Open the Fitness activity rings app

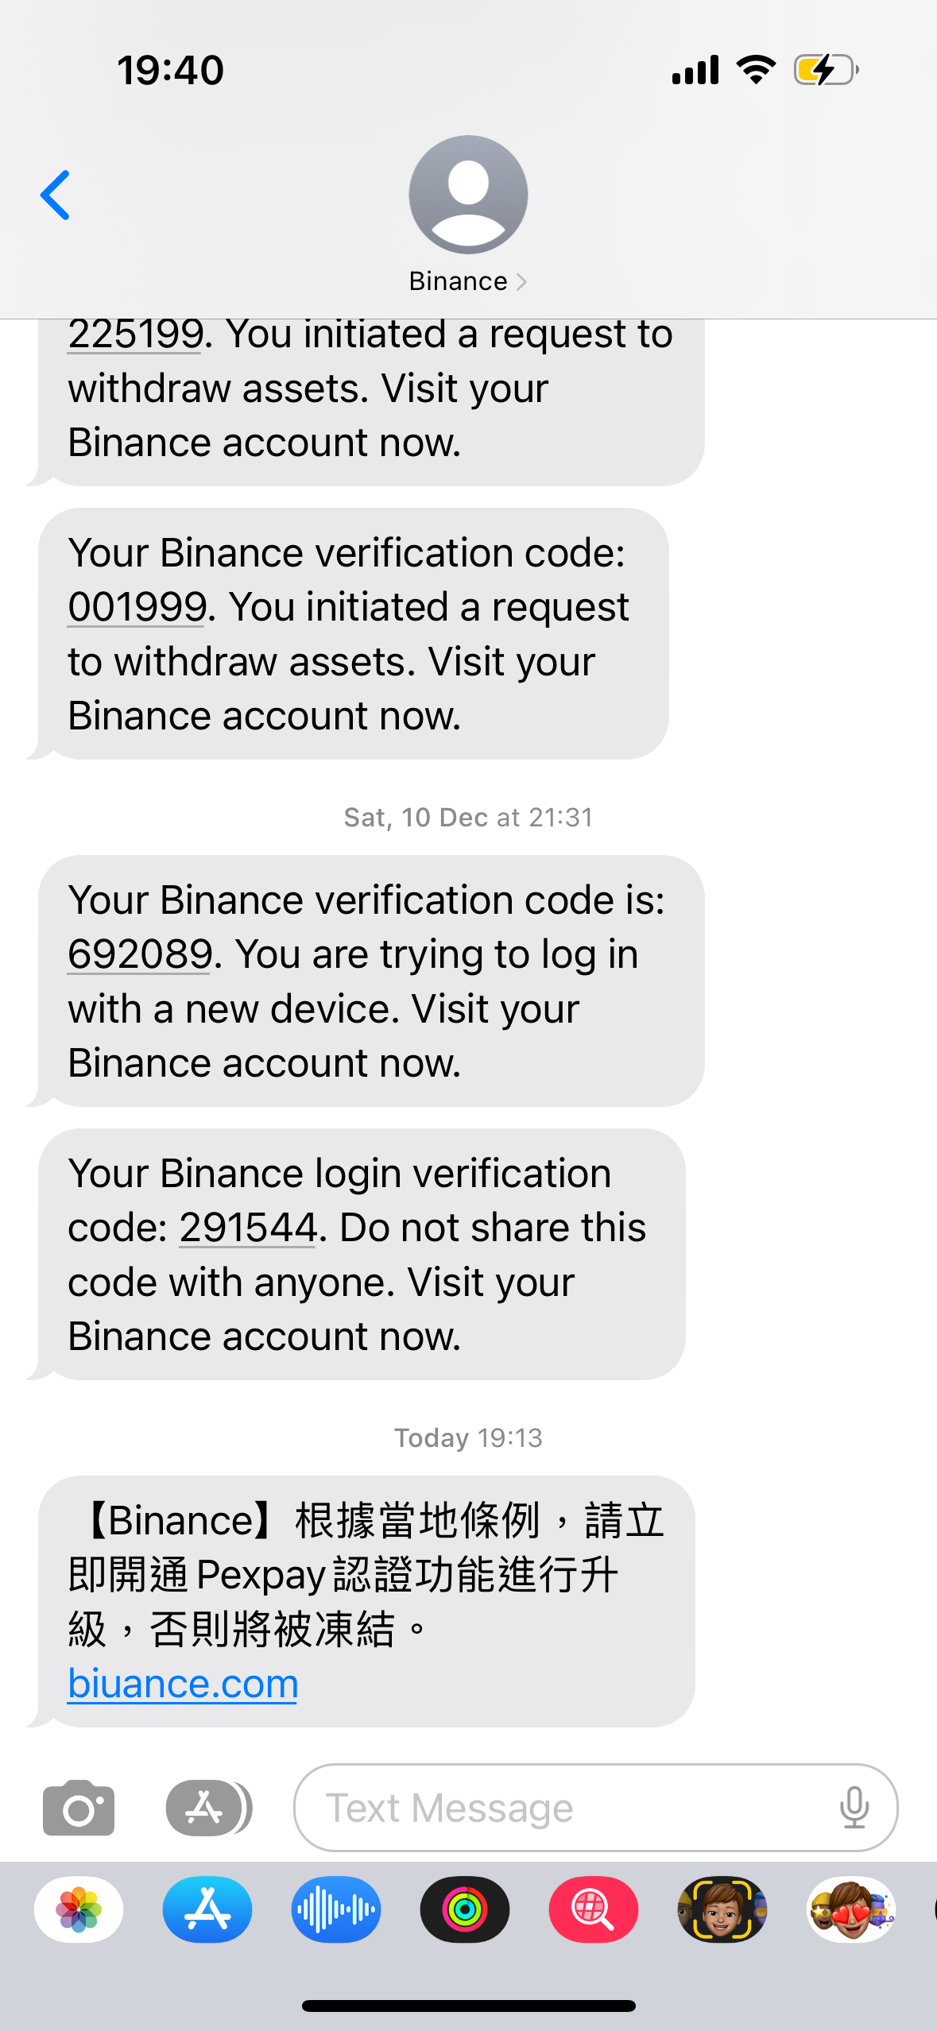pyautogui.click(x=465, y=1909)
